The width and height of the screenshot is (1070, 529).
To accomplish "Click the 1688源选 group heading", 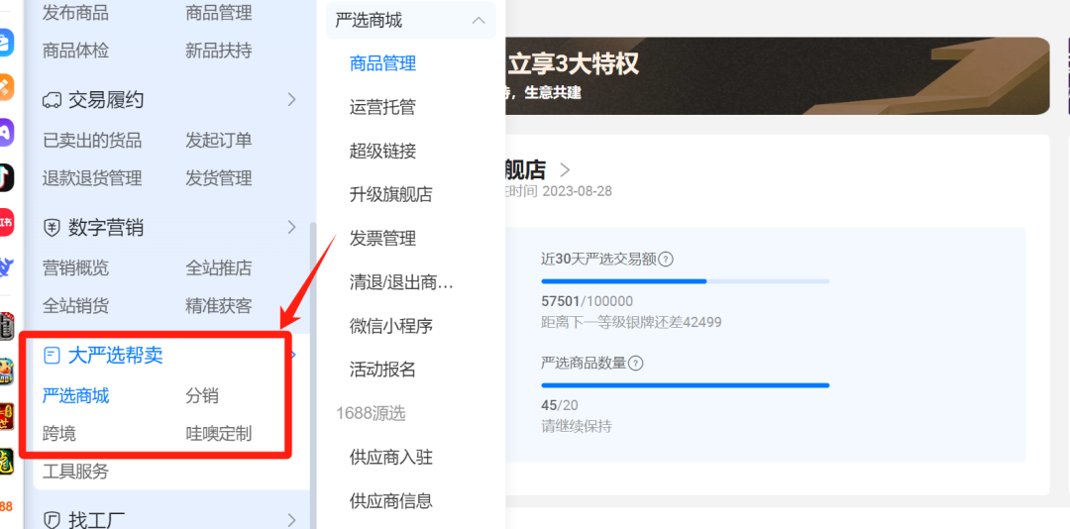I will (x=371, y=414).
